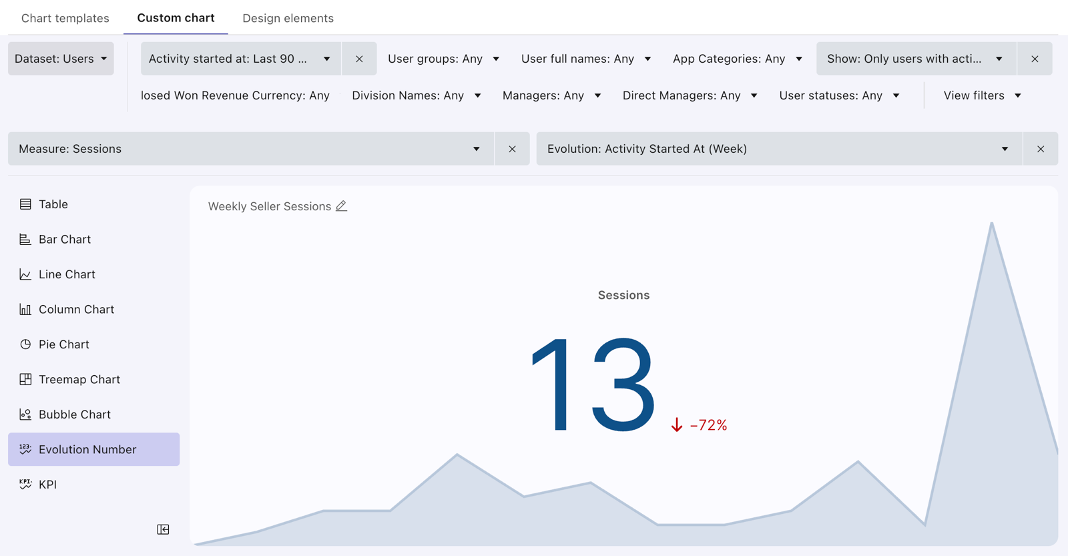
Task: Expand Division Names: Any filter
Action: click(x=417, y=95)
